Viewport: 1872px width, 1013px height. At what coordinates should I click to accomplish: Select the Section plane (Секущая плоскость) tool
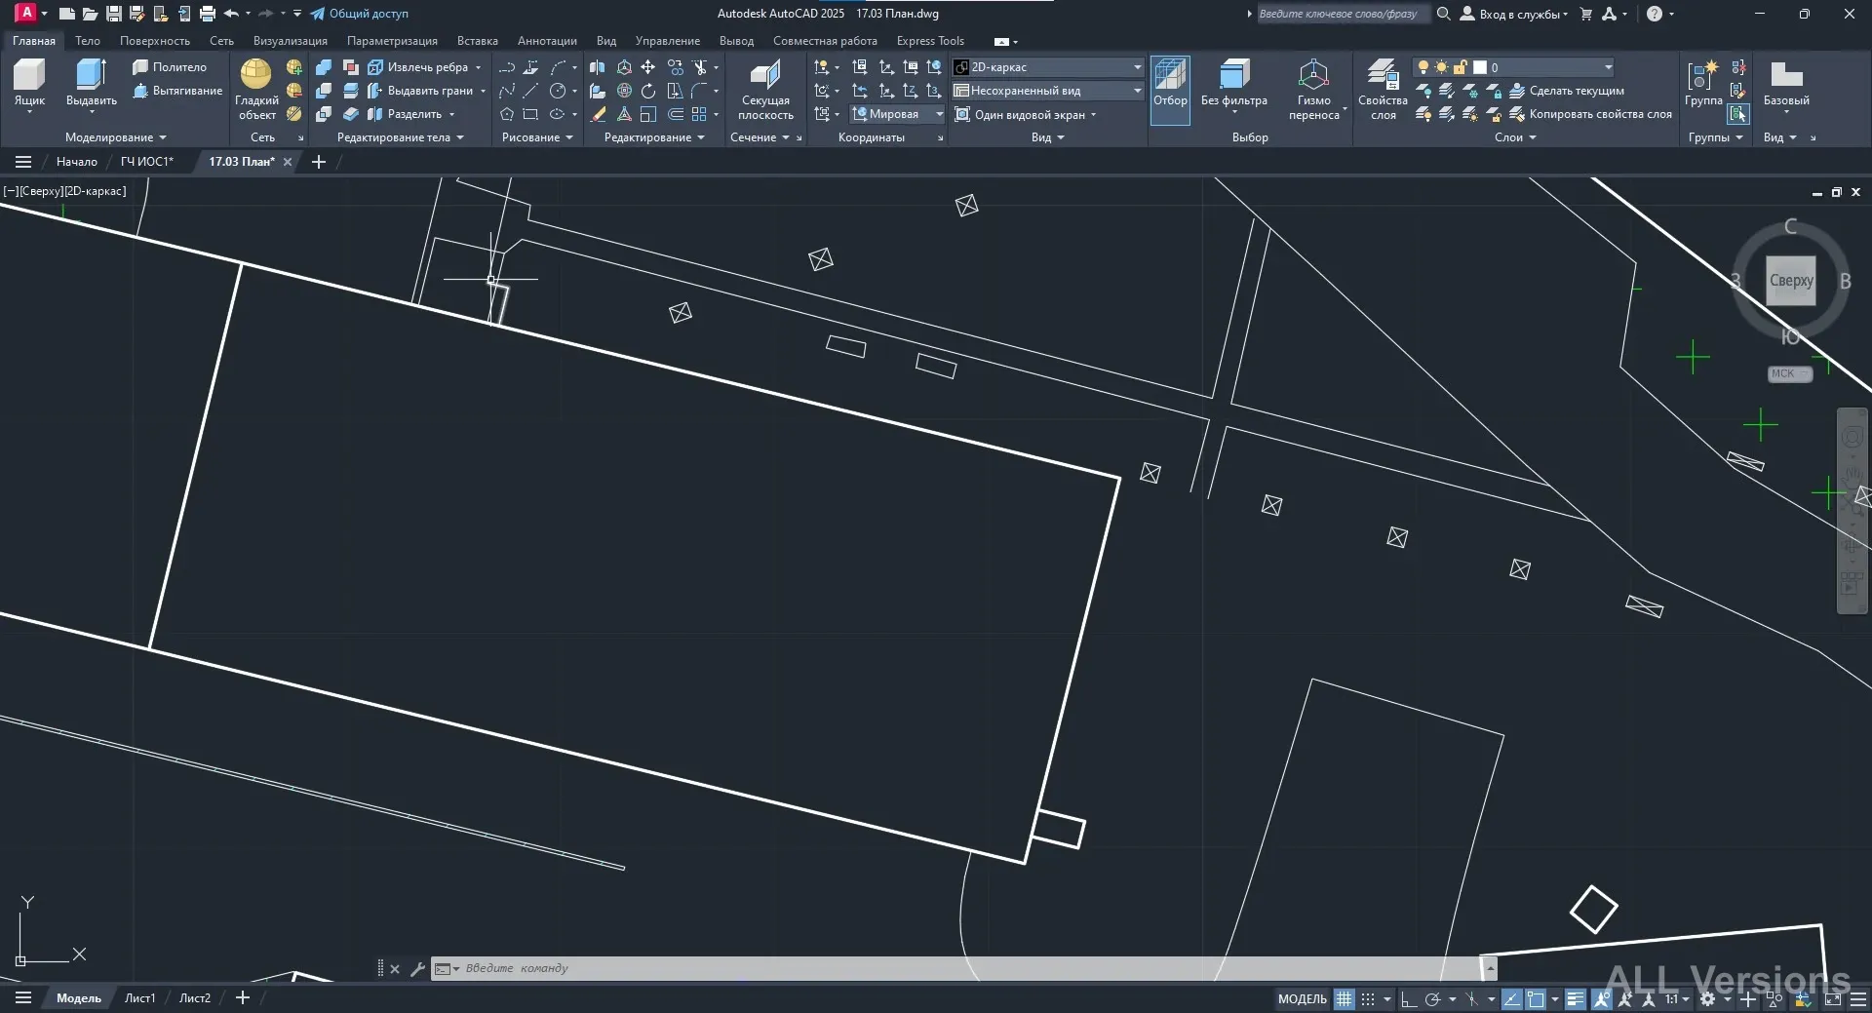click(765, 90)
